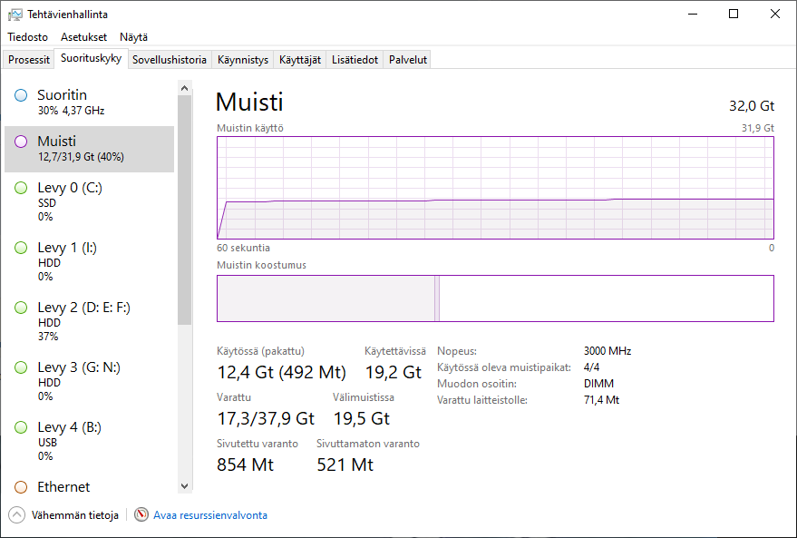Open the Asetukset menu

[83, 37]
